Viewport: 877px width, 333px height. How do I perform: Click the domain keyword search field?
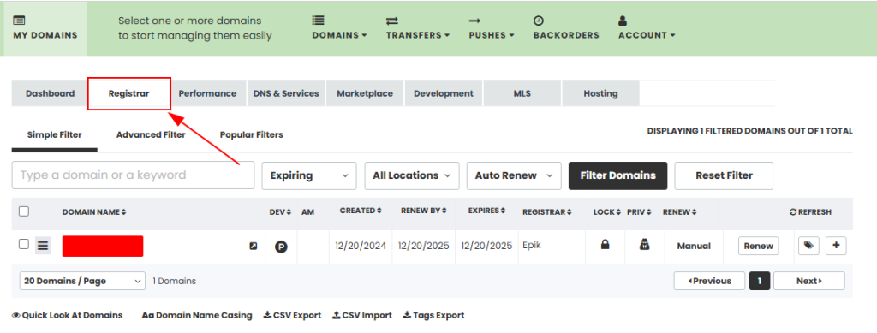(x=133, y=175)
